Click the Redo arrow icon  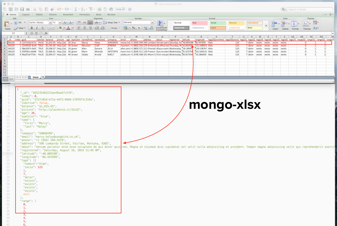tap(67, 9)
